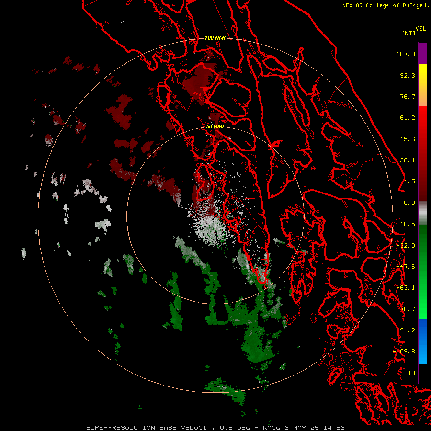431x431 pixels.
Task: Click the 14.5 velocity scale value
Action: coord(408,181)
